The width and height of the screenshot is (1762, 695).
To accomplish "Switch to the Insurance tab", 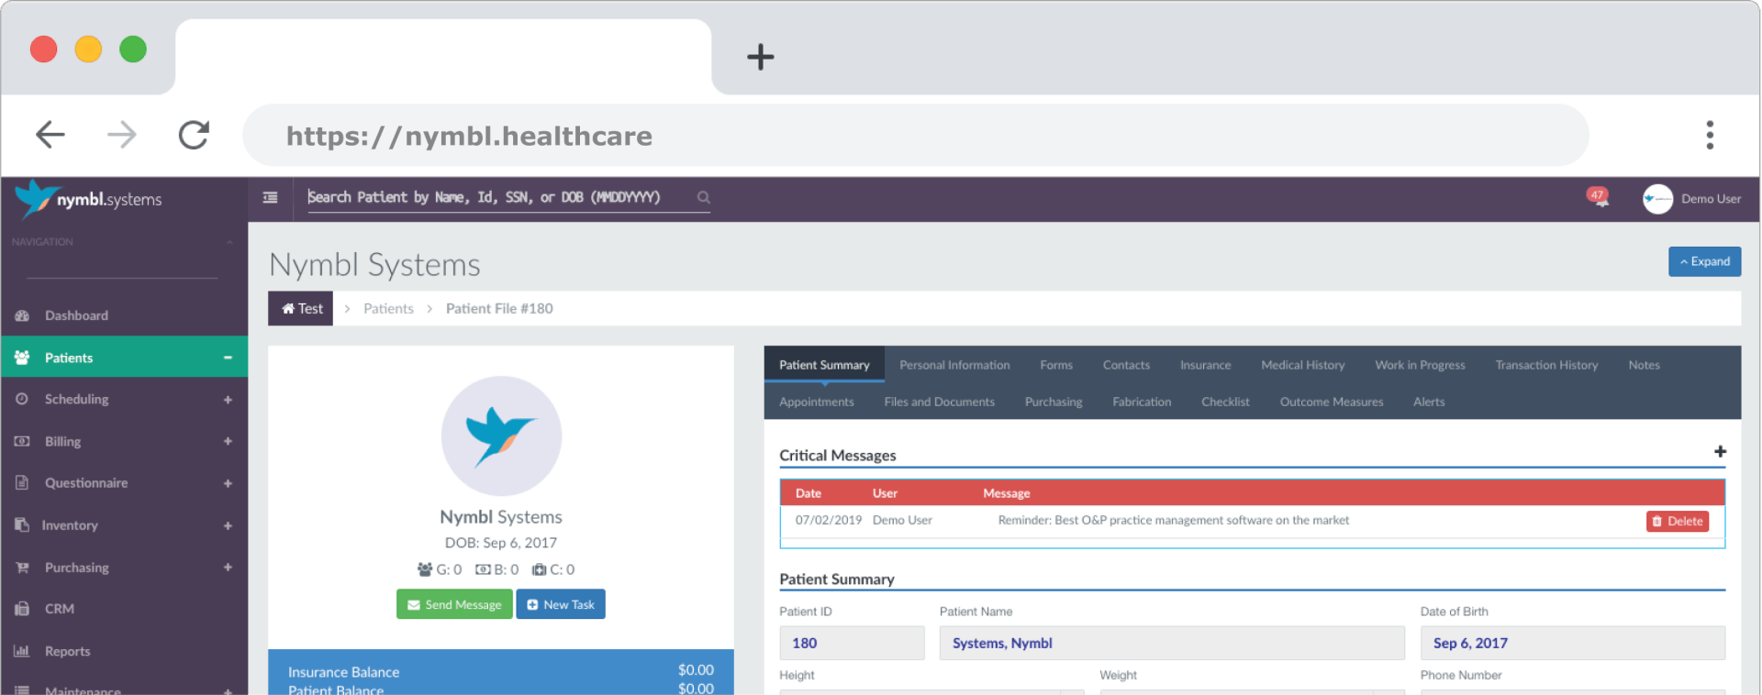I will point(1205,365).
